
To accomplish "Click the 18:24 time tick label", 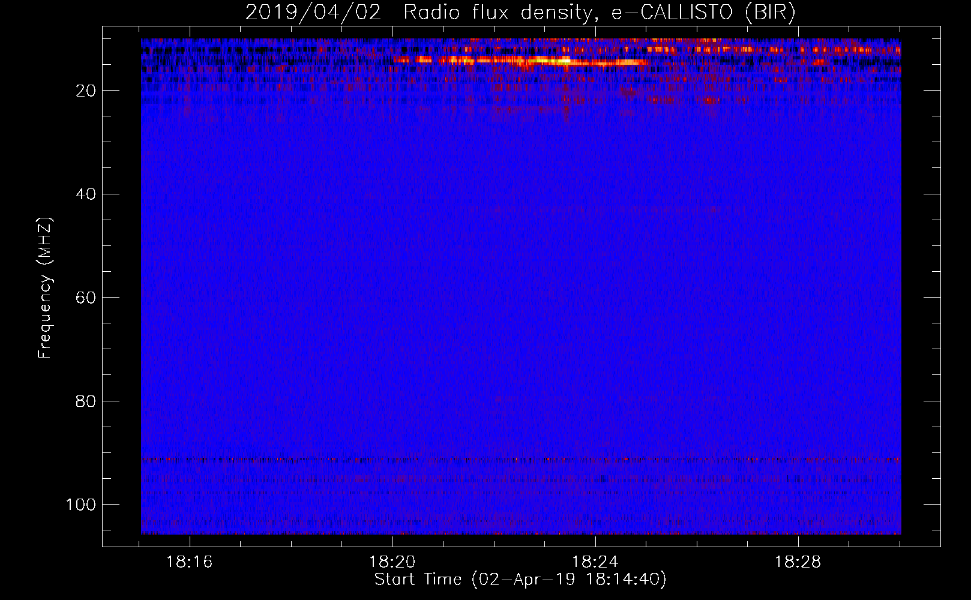I will tap(595, 562).
